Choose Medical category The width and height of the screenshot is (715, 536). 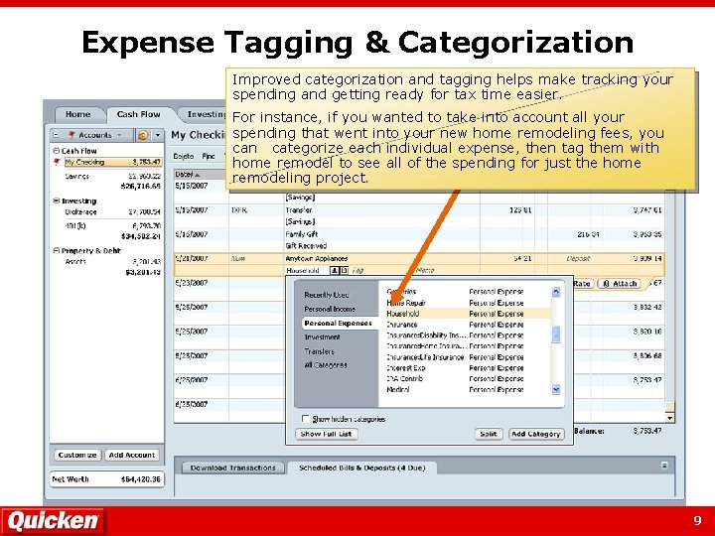(468, 390)
